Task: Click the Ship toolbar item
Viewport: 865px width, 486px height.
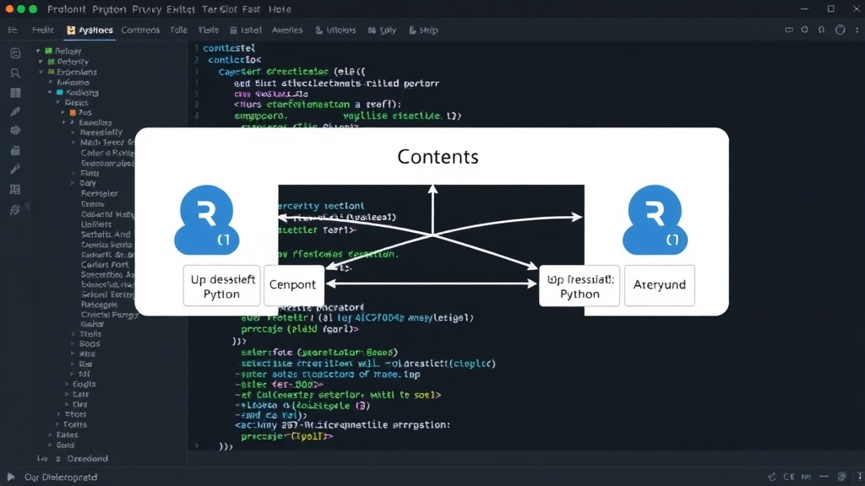Action: coord(423,30)
